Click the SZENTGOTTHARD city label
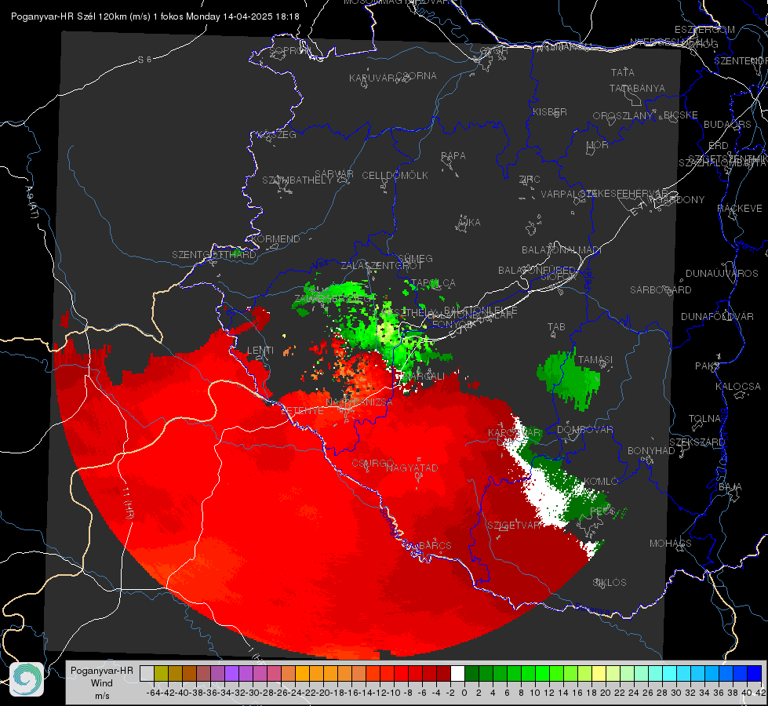 tap(214, 255)
